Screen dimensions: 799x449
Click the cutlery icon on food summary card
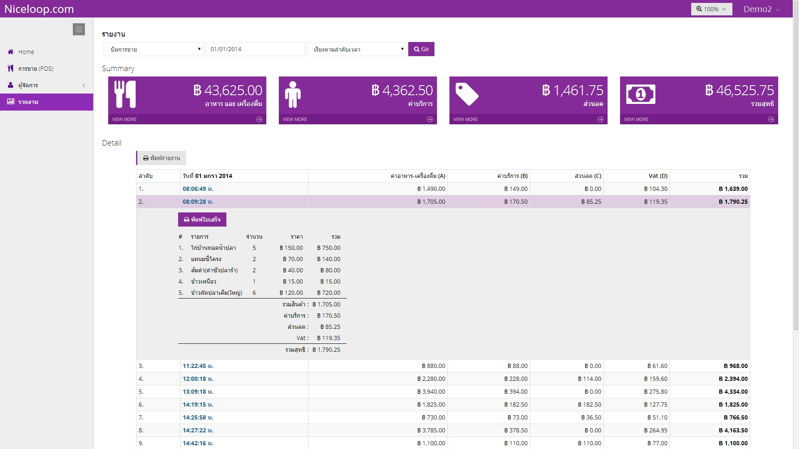tap(125, 94)
